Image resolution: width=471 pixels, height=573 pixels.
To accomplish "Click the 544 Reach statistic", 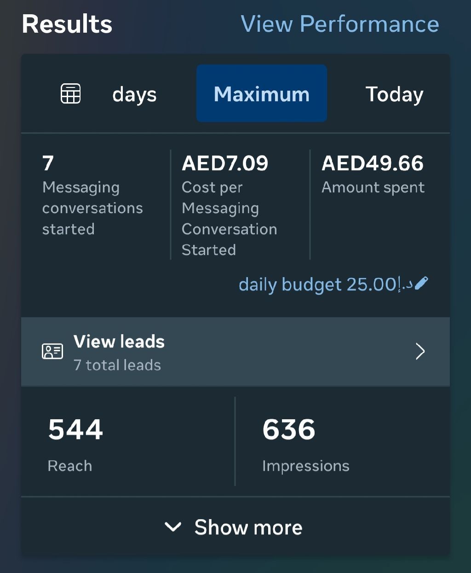I will [75, 443].
